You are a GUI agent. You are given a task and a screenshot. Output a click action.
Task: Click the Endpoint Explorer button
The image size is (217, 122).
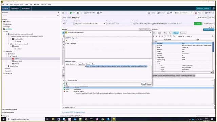[203, 8]
